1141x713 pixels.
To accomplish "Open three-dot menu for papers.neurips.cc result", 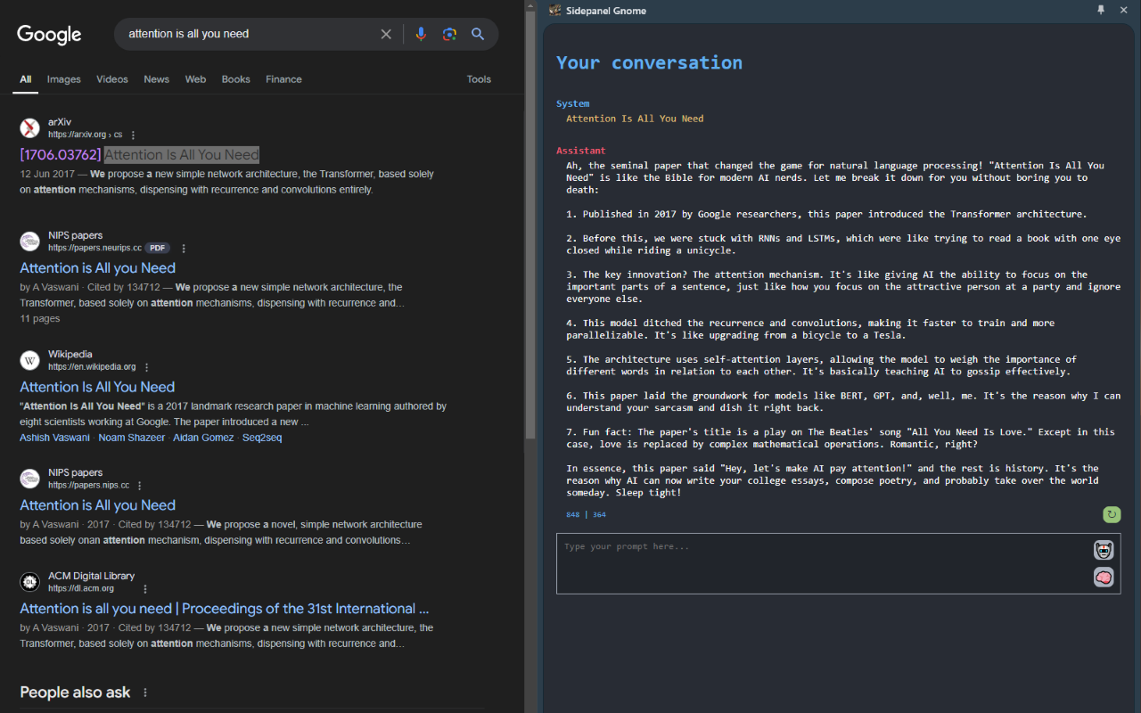I will click(x=184, y=249).
